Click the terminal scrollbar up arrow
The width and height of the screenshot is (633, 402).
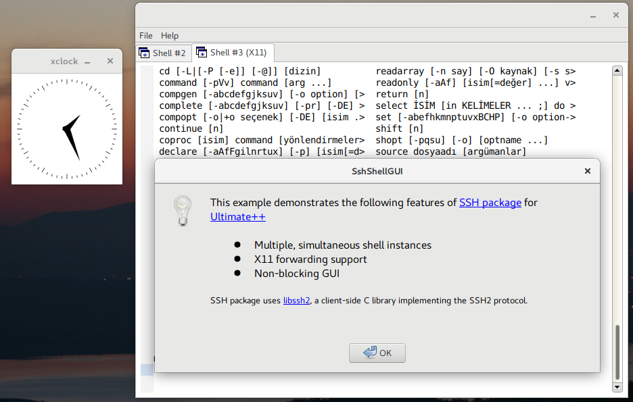tap(616, 71)
